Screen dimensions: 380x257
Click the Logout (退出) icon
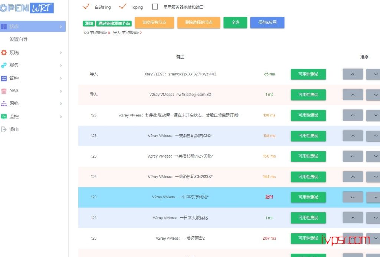(x=4, y=129)
